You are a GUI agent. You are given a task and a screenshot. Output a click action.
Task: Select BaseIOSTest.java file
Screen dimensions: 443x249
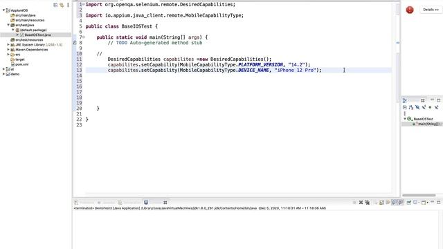(37, 35)
